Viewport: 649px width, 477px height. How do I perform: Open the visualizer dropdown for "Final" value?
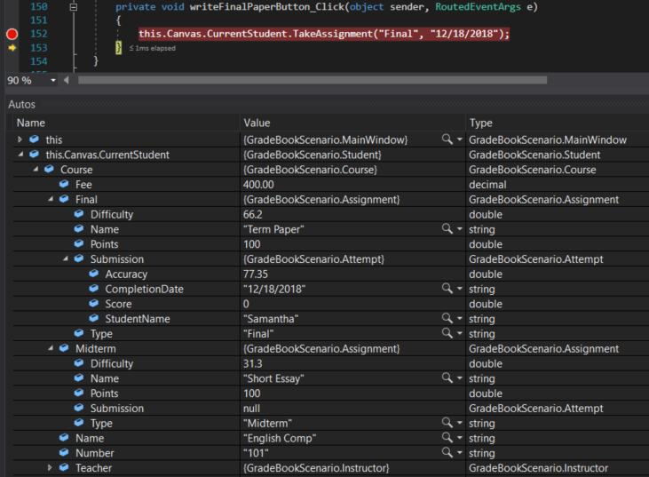(459, 333)
